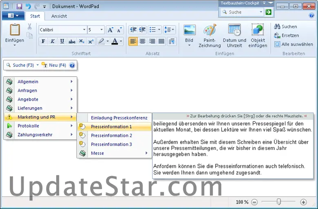The height and width of the screenshot is (209, 318).
Task: Open the font size dropdown showing 5
Action: pyautogui.click(x=102, y=30)
